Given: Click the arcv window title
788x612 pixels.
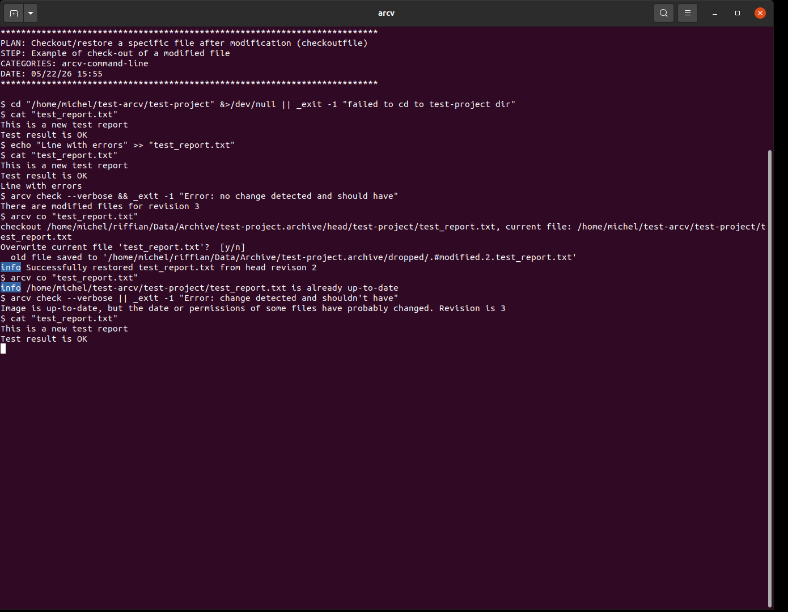Looking at the screenshot, I should (386, 13).
